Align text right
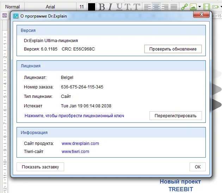222x193 pixels. click(x=165, y=7)
